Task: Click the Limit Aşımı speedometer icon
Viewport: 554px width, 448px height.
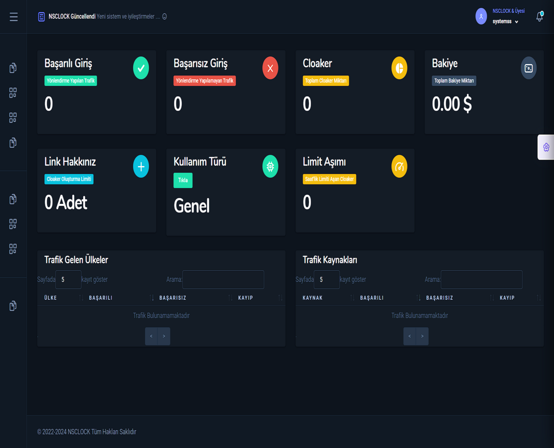Action: point(399,166)
